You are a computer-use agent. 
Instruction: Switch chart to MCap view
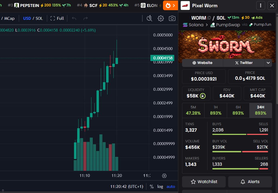click(9, 18)
